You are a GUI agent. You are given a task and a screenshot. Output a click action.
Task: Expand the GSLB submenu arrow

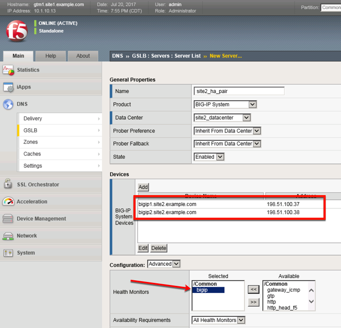(99, 130)
